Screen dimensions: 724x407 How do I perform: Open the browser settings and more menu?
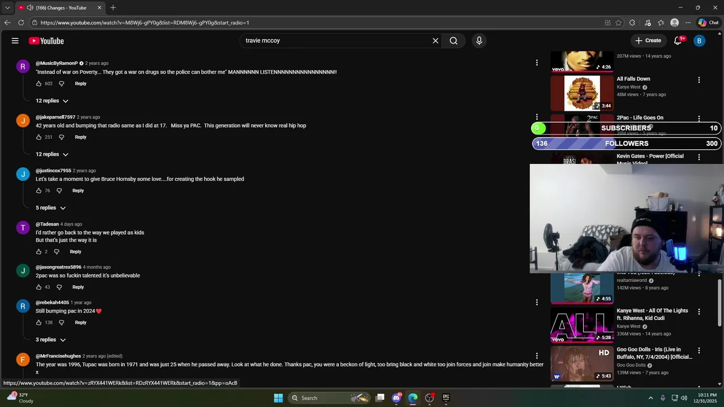[x=688, y=23]
